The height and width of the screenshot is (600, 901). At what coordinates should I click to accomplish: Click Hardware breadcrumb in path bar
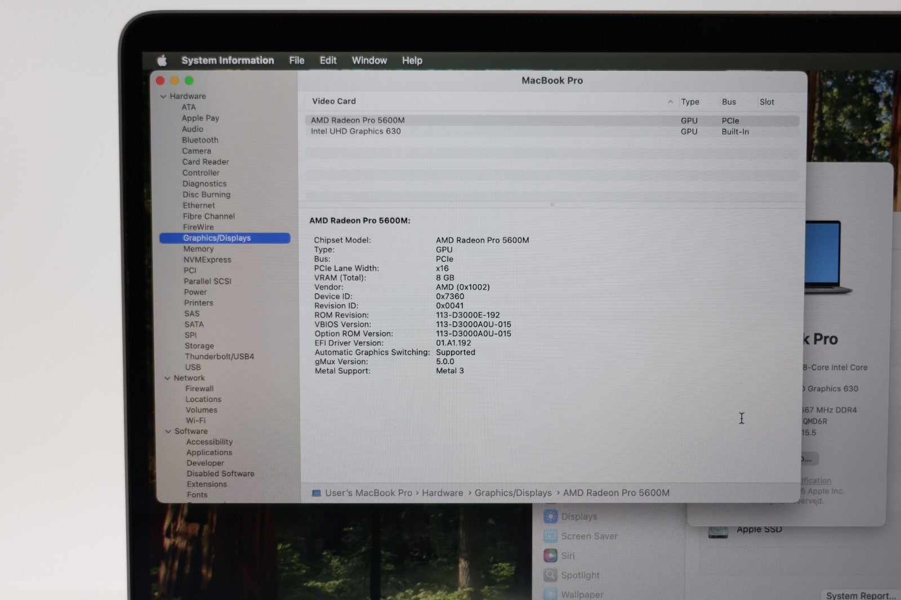443,493
